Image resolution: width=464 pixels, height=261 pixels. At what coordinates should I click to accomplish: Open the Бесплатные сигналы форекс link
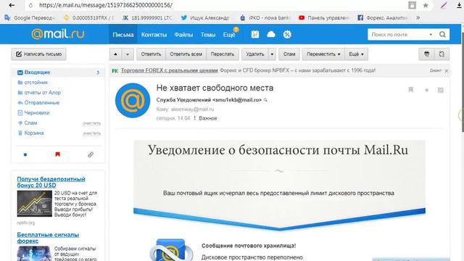(x=48, y=238)
